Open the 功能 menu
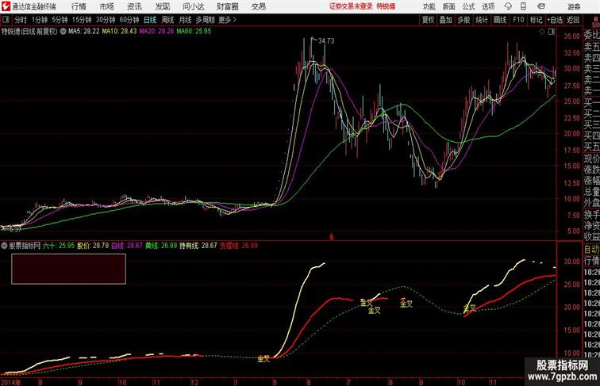This screenshot has height=386, width=600. [x=429, y=6]
